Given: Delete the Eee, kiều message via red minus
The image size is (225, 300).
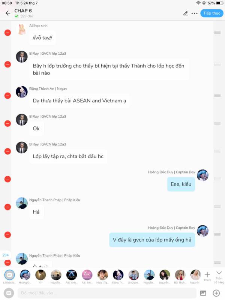Looking at the screenshot, I should pyautogui.click(x=7, y=179).
